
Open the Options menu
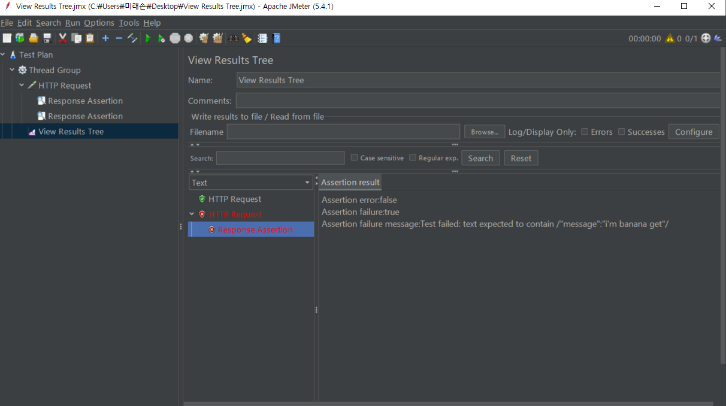[x=99, y=23]
